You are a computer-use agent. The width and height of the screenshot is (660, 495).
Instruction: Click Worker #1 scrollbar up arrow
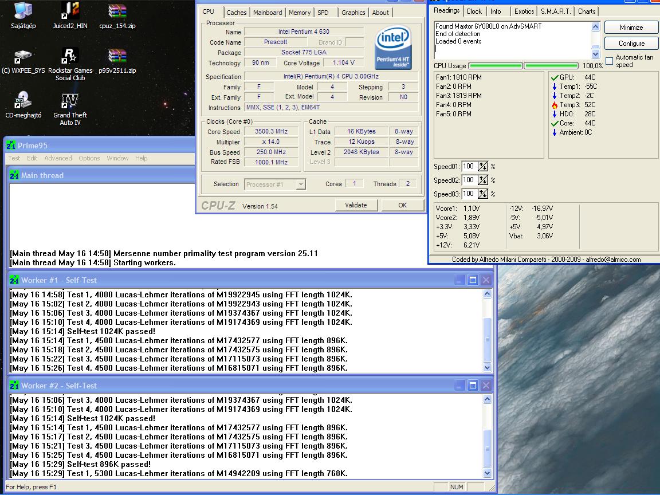point(487,294)
